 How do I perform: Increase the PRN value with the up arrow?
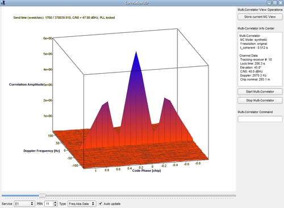coord(55,202)
